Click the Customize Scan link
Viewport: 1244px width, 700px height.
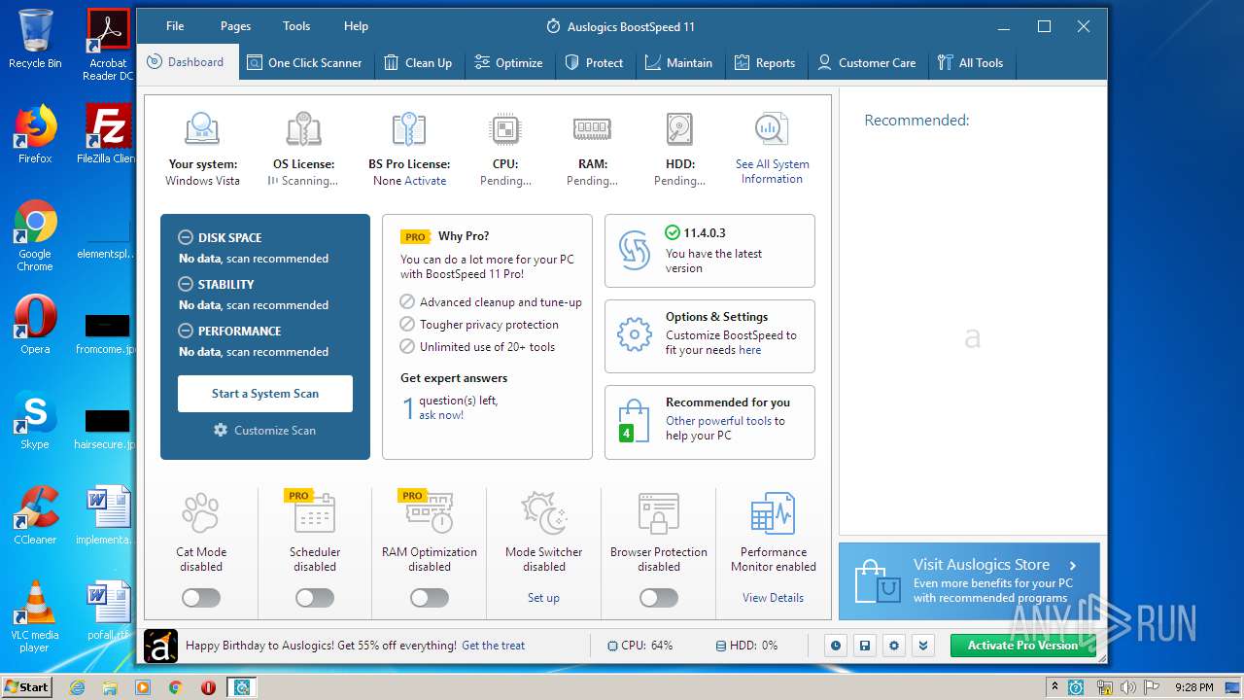(265, 431)
